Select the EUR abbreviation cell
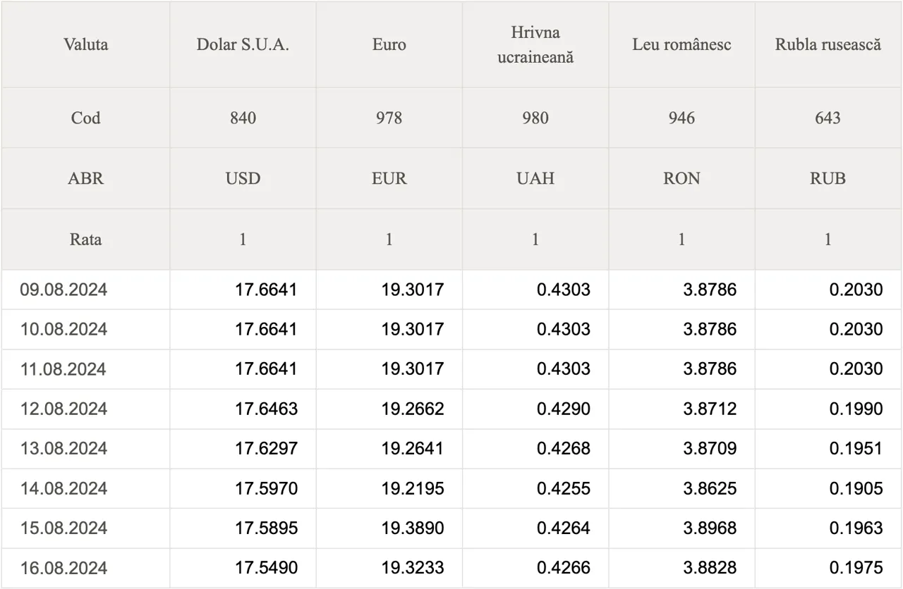This screenshot has width=903, height=589. [389, 178]
